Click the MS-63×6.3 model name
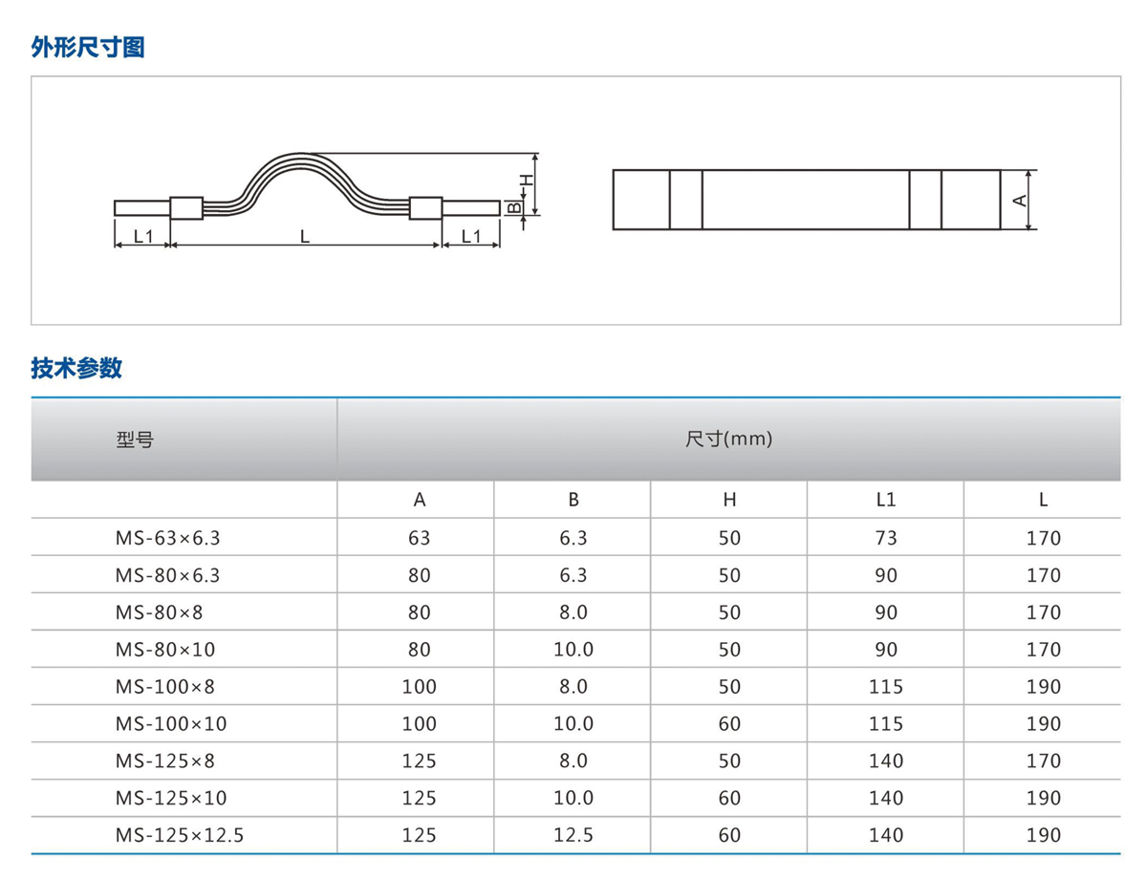The height and width of the screenshot is (879, 1147). point(167,538)
